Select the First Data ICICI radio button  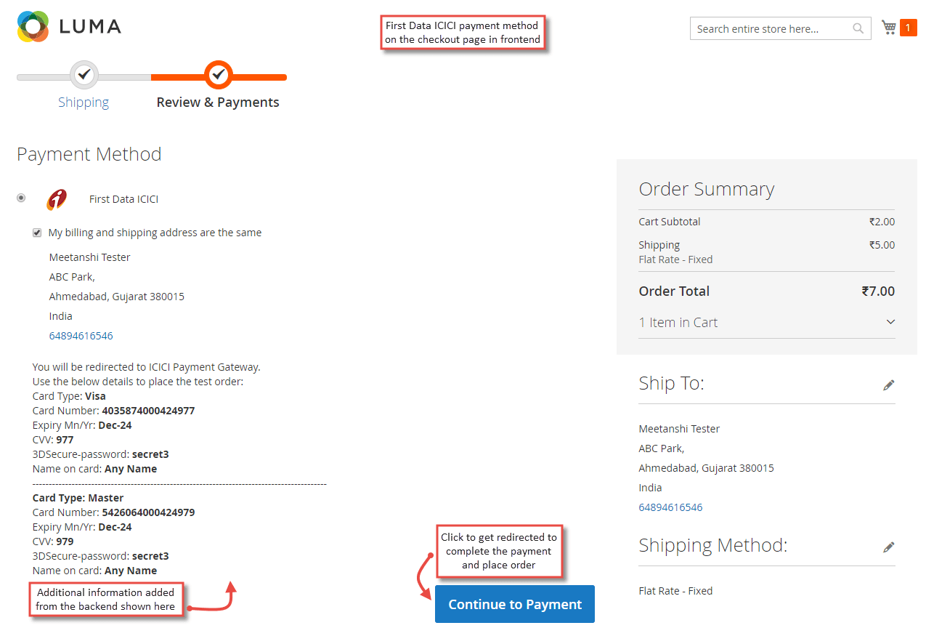point(21,198)
